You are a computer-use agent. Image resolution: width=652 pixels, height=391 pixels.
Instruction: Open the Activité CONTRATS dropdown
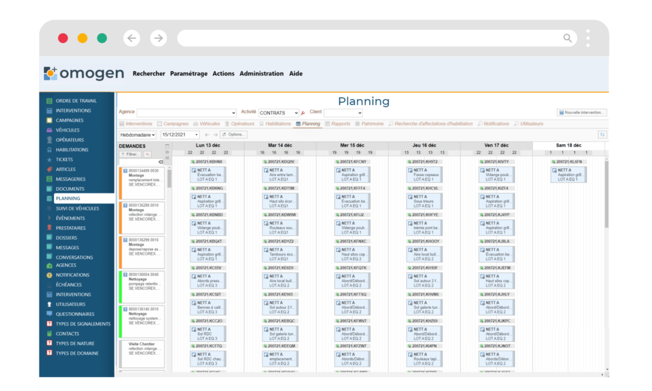point(279,113)
